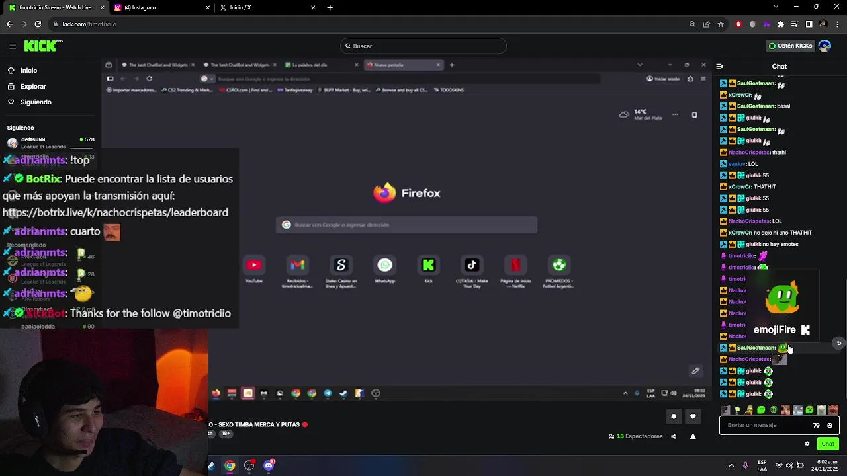Click the Firefox search box in stream
847x476 pixels.
coord(406,225)
